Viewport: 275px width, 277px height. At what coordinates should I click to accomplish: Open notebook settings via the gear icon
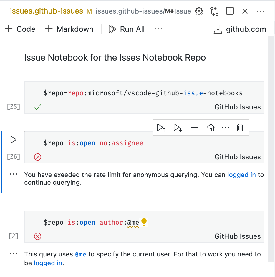[199, 11]
